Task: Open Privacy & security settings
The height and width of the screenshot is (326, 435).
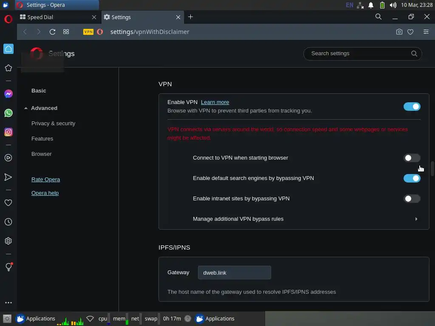Action: point(53,124)
